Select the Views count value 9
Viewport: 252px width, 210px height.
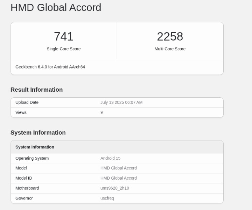101,112
